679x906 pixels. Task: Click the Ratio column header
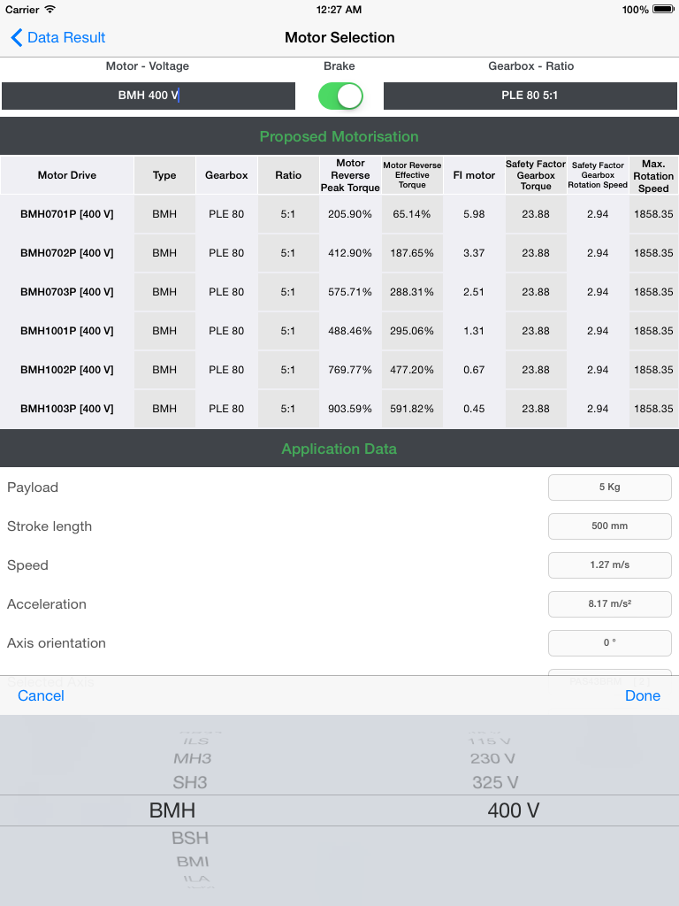288,175
